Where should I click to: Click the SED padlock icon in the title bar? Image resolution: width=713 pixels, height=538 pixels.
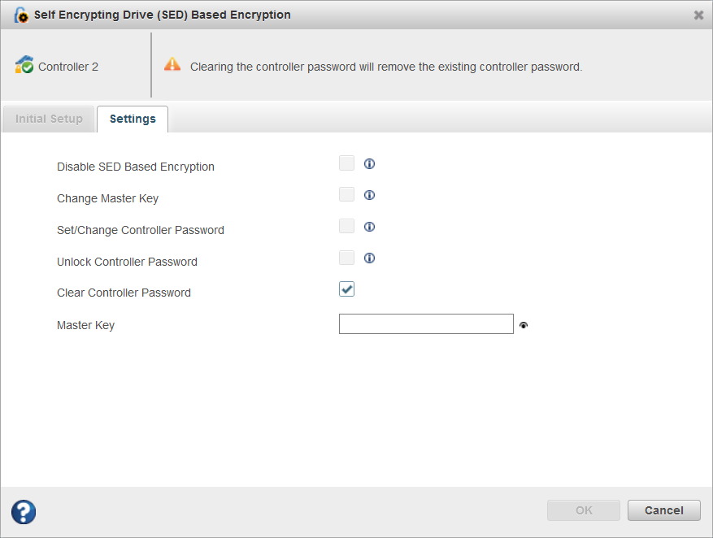coord(20,14)
